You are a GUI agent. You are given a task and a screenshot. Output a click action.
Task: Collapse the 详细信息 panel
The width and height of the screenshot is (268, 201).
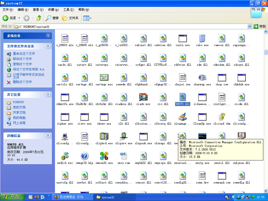point(48,136)
